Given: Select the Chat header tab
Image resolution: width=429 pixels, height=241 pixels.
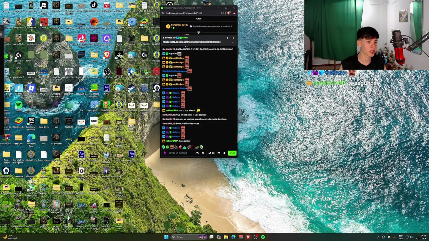Looking at the screenshot, I should (x=199, y=19).
